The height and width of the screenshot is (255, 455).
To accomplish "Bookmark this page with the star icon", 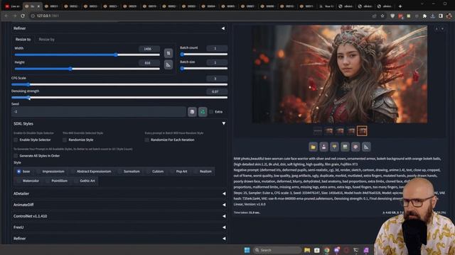I will pyautogui.click(x=382, y=16).
